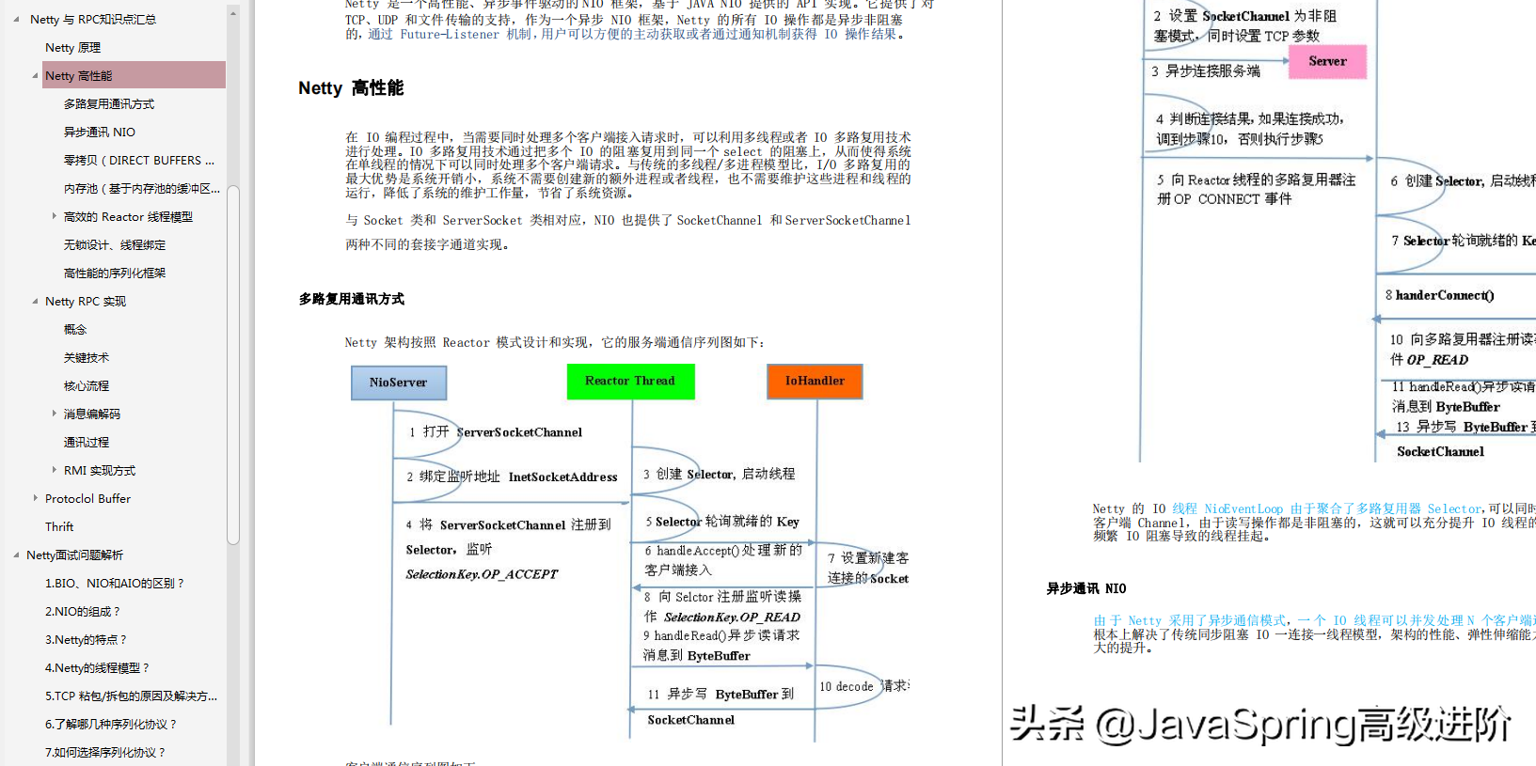Select the 消息编解码 bookmark

(x=91, y=414)
